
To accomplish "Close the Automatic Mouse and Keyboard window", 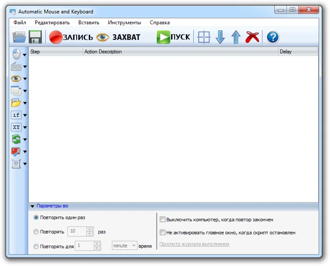I will click(x=309, y=10).
